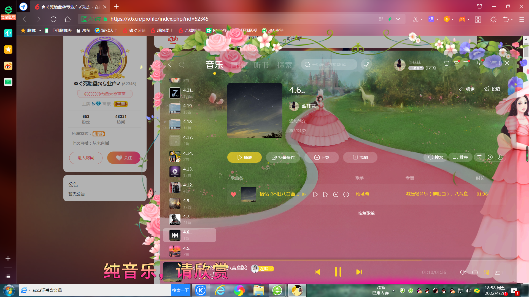This screenshot has width=529, height=297.
Task: Expand the translate extension dropdown arrow
Action: click(x=437, y=19)
